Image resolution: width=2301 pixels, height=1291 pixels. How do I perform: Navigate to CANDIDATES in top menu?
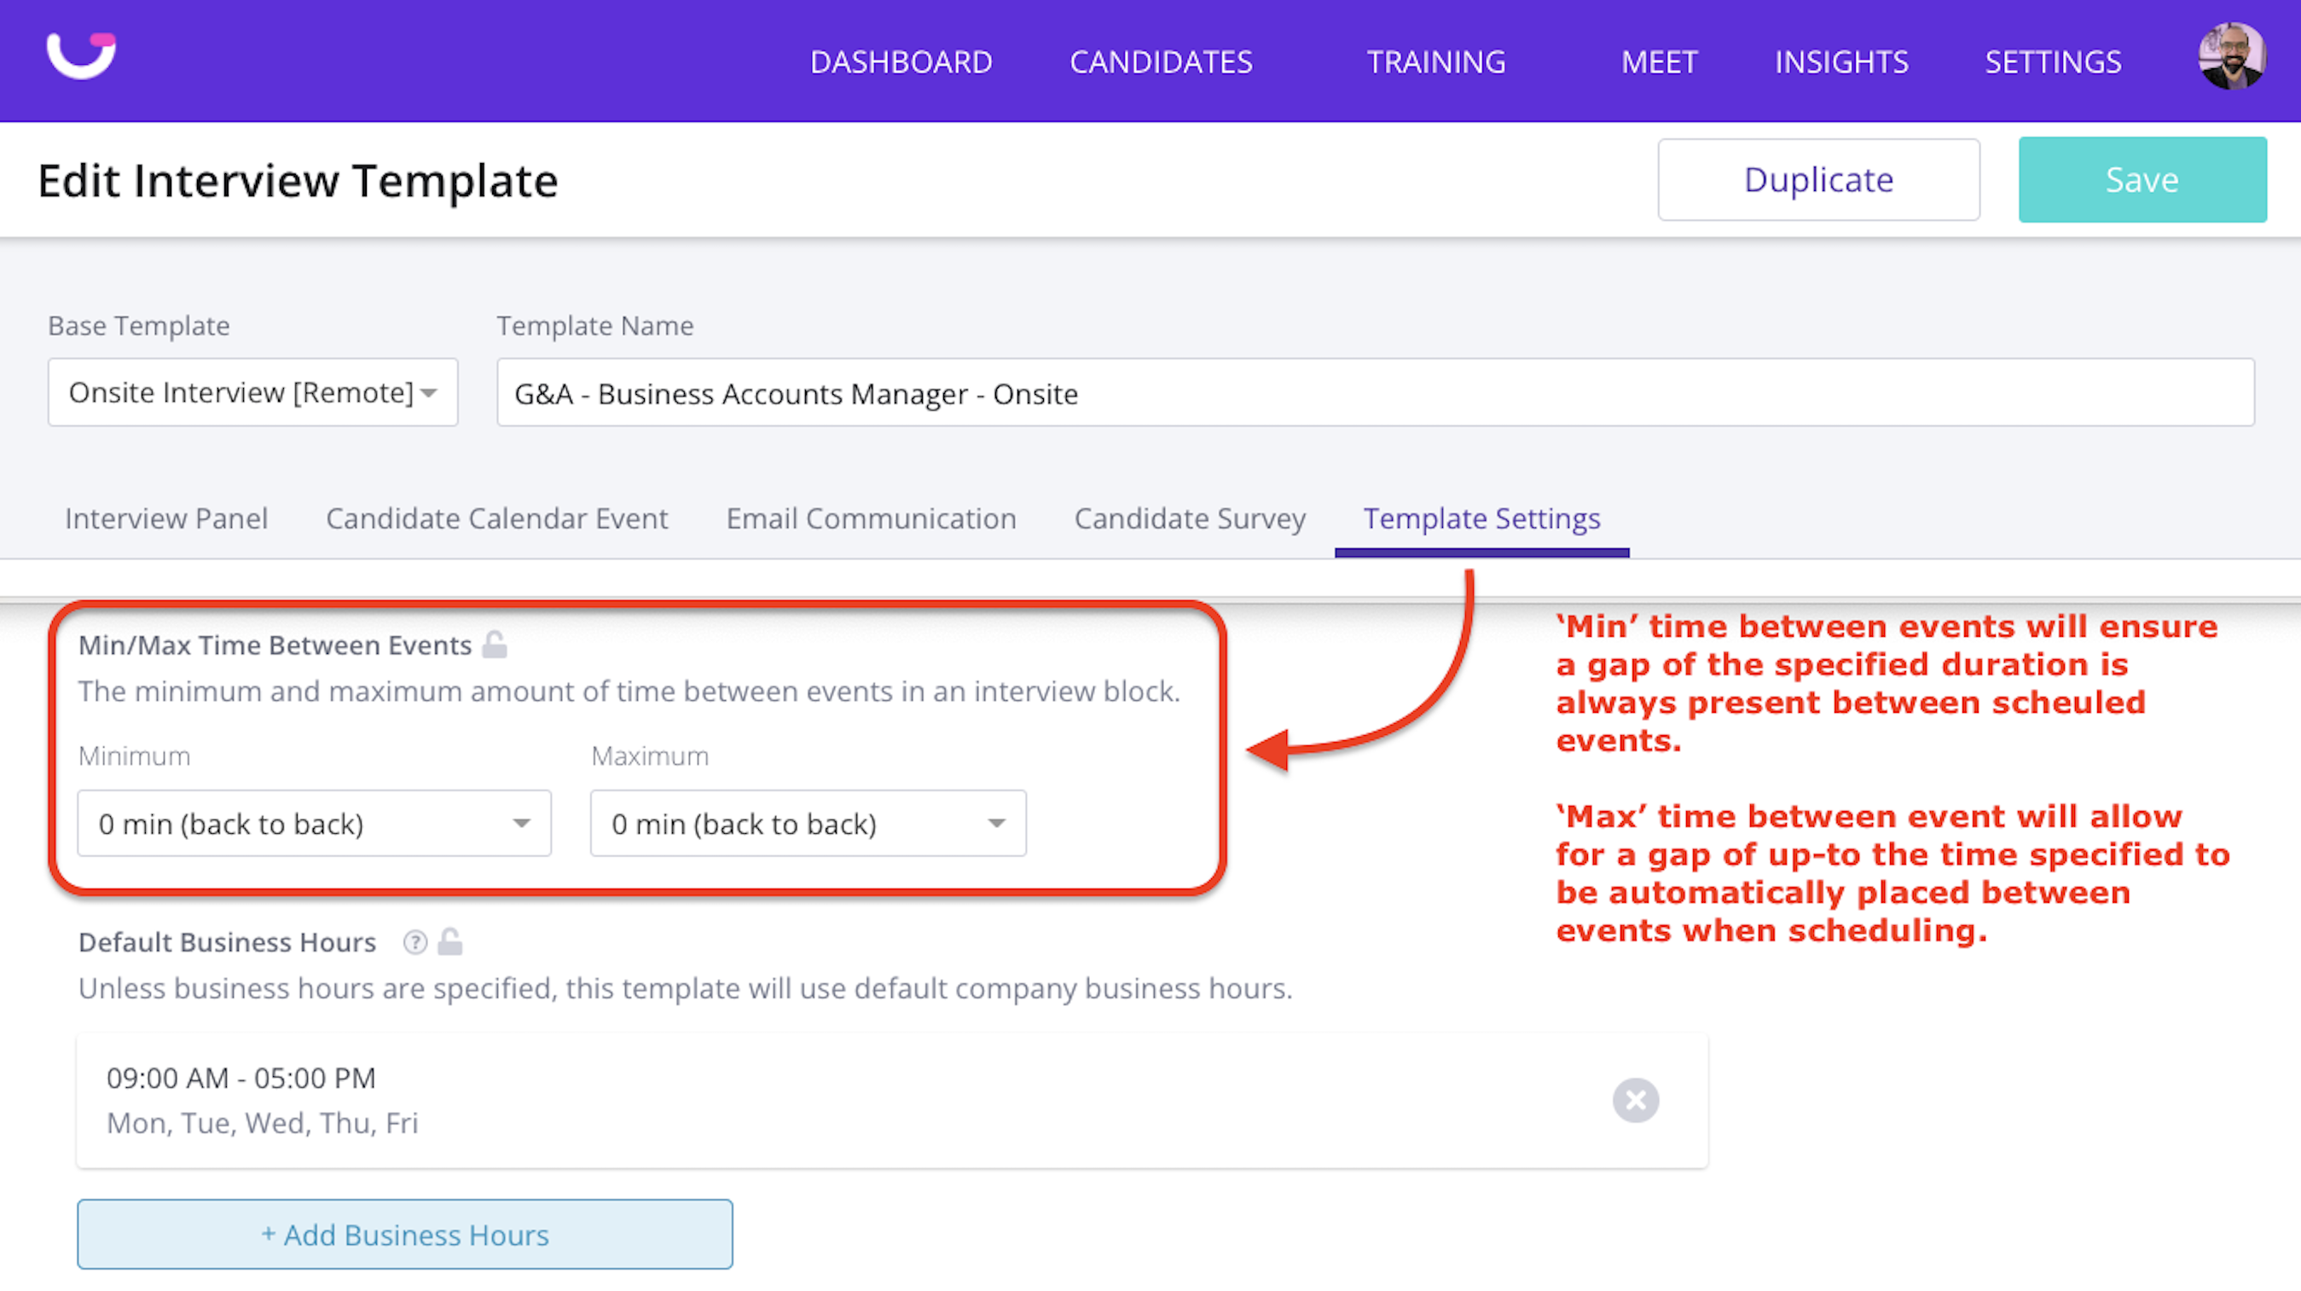[x=1162, y=61]
